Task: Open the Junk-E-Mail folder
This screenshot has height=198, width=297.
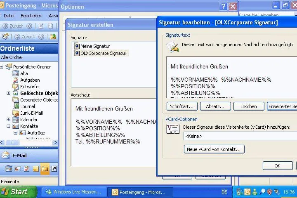Action: pyautogui.click(x=28, y=113)
